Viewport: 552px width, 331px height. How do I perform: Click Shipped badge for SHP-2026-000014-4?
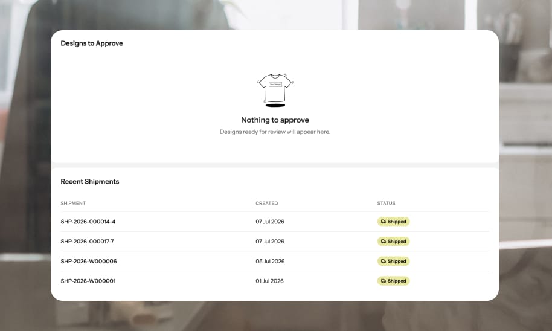[x=393, y=222]
